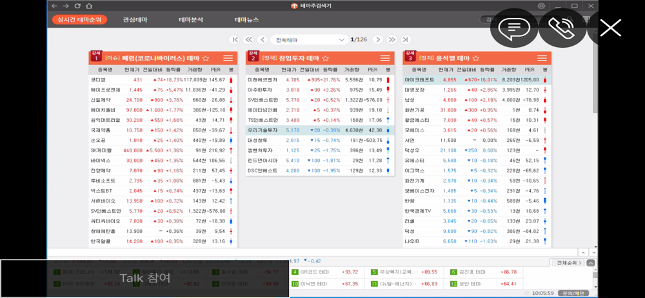Skip back several theme pages
Screen dimensions: 645x298
click(x=248, y=39)
